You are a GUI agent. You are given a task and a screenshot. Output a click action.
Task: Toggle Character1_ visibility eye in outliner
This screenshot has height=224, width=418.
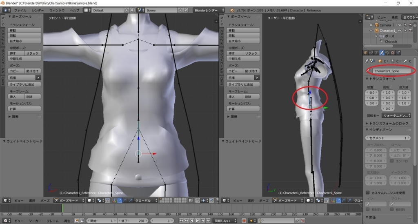pos(400,31)
